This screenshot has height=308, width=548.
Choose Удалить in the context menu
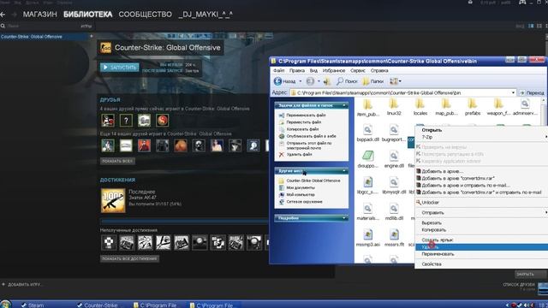[x=481, y=247]
